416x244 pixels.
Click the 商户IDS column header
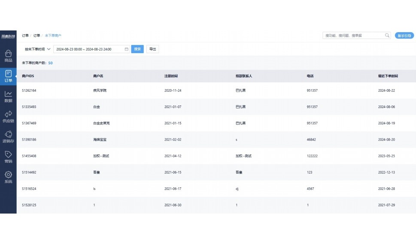coord(28,76)
